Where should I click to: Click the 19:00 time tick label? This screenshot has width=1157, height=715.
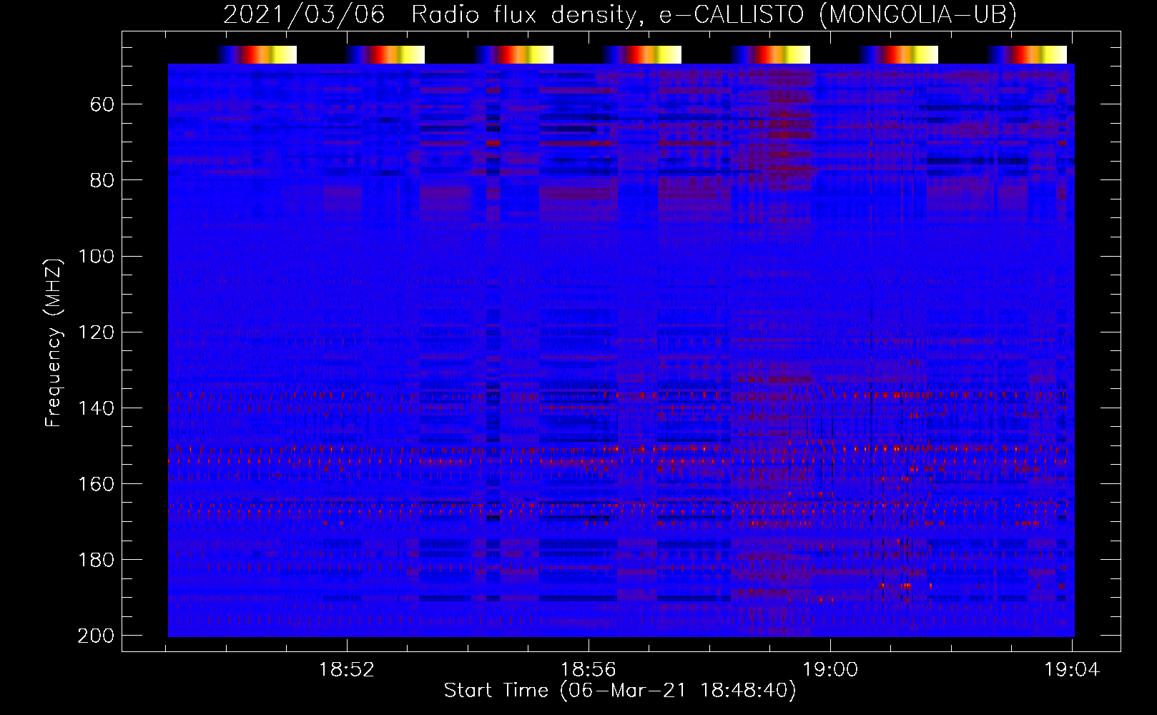(830, 670)
